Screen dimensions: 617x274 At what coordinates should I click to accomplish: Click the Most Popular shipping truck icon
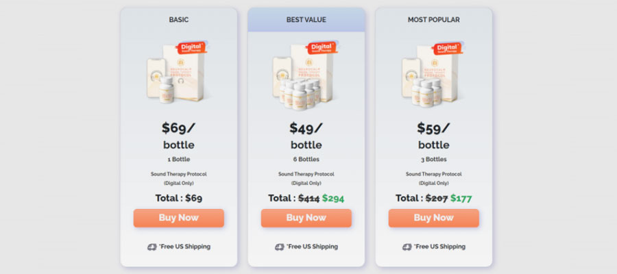(x=407, y=247)
